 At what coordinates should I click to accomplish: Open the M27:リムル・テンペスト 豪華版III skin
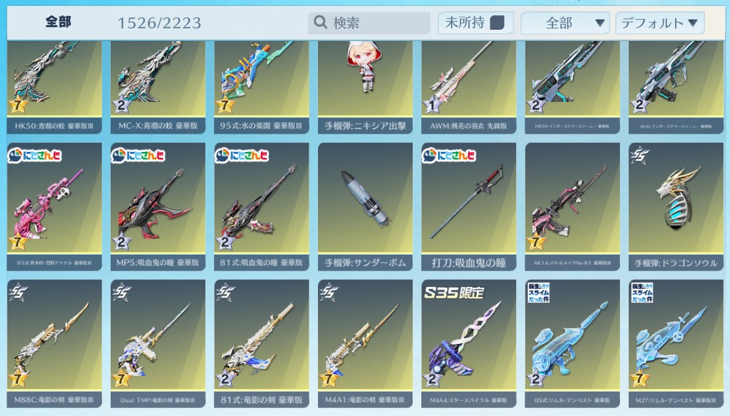676,343
